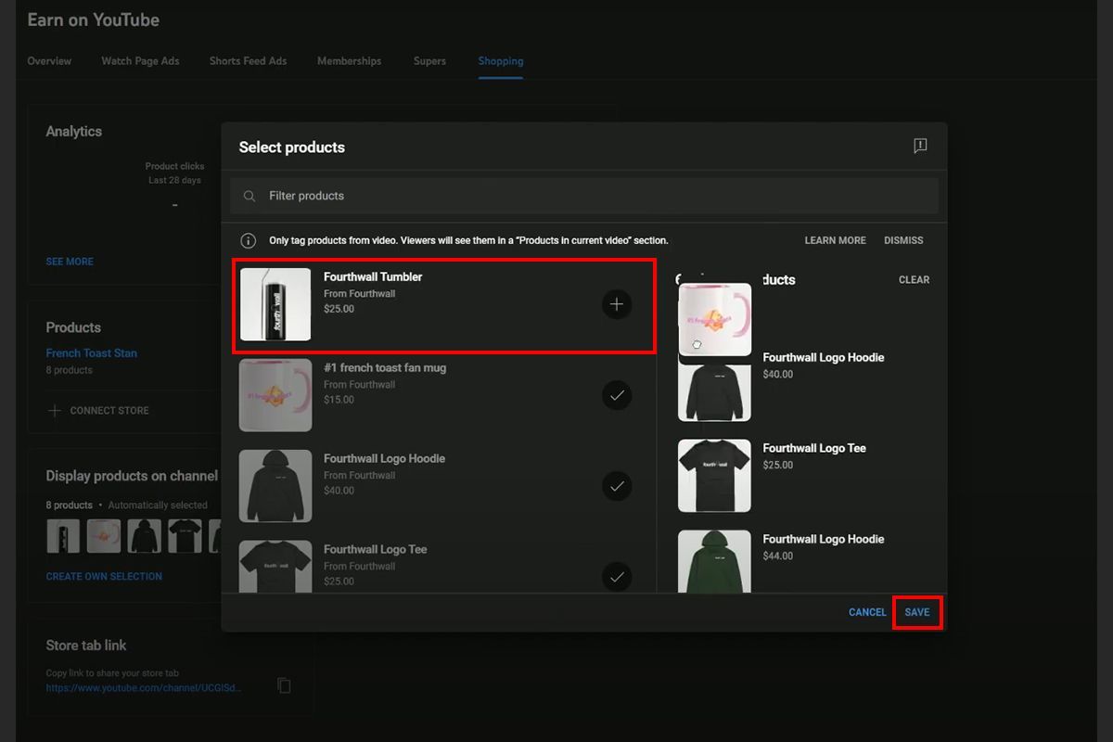Open the Memberships tab
Image resolution: width=1113 pixels, height=742 pixels.
(x=349, y=61)
